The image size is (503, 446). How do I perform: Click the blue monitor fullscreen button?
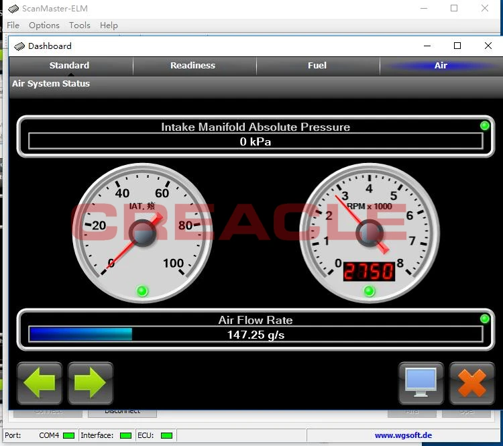(421, 383)
